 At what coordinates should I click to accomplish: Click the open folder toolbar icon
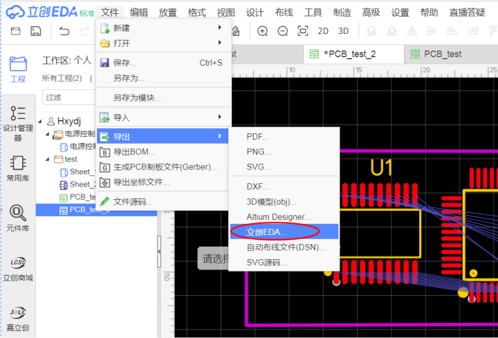[x=15, y=31]
